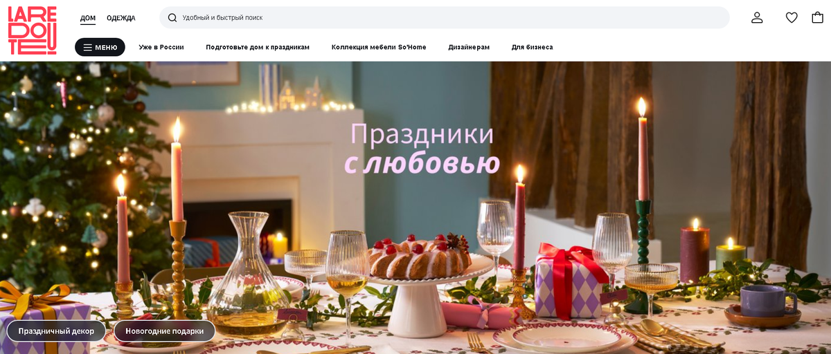Viewport: 831px width, 354px height.
Task: Click the Новогодние подарки button
Action: point(165,331)
